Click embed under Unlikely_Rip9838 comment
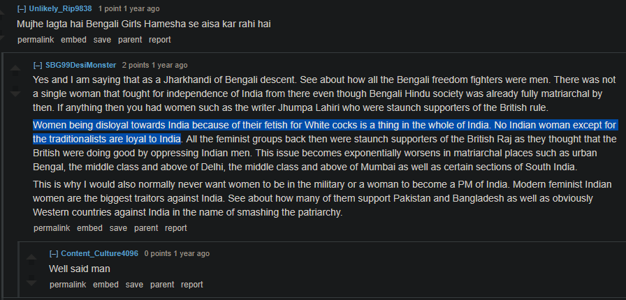This screenshot has width=626, height=300. pyautogui.click(x=73, y=40)
